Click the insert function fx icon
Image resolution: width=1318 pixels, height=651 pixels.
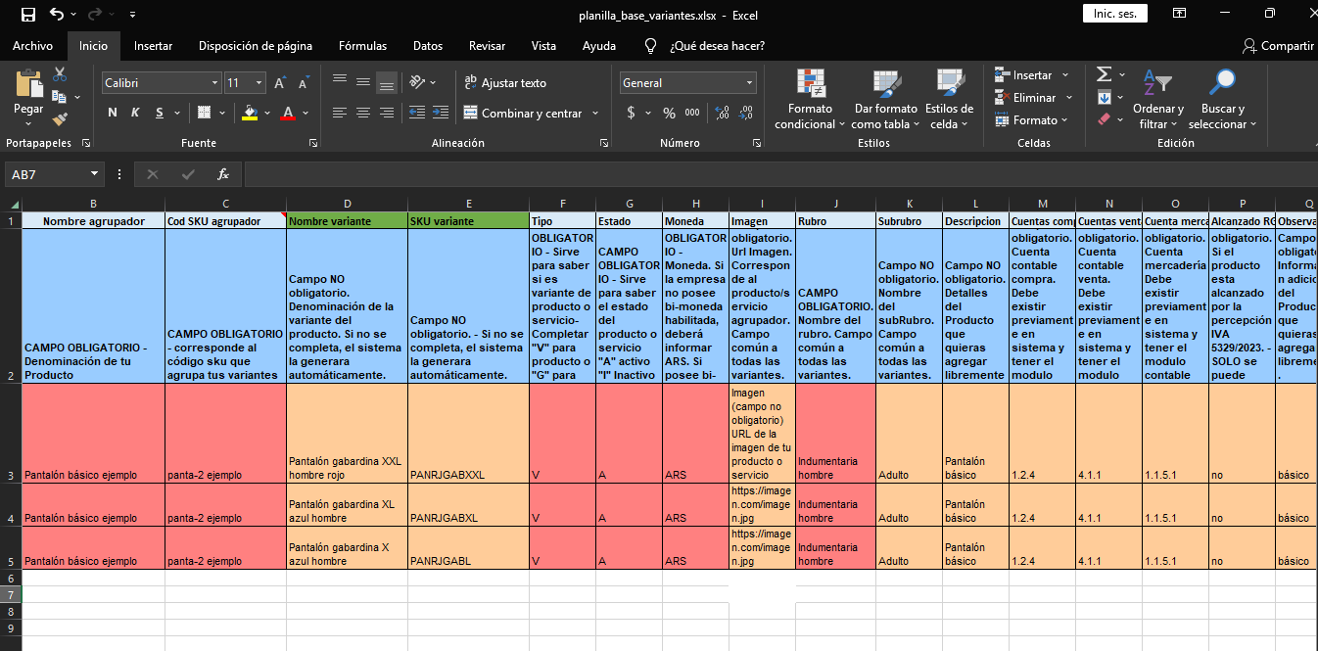[x=223, y=174]
